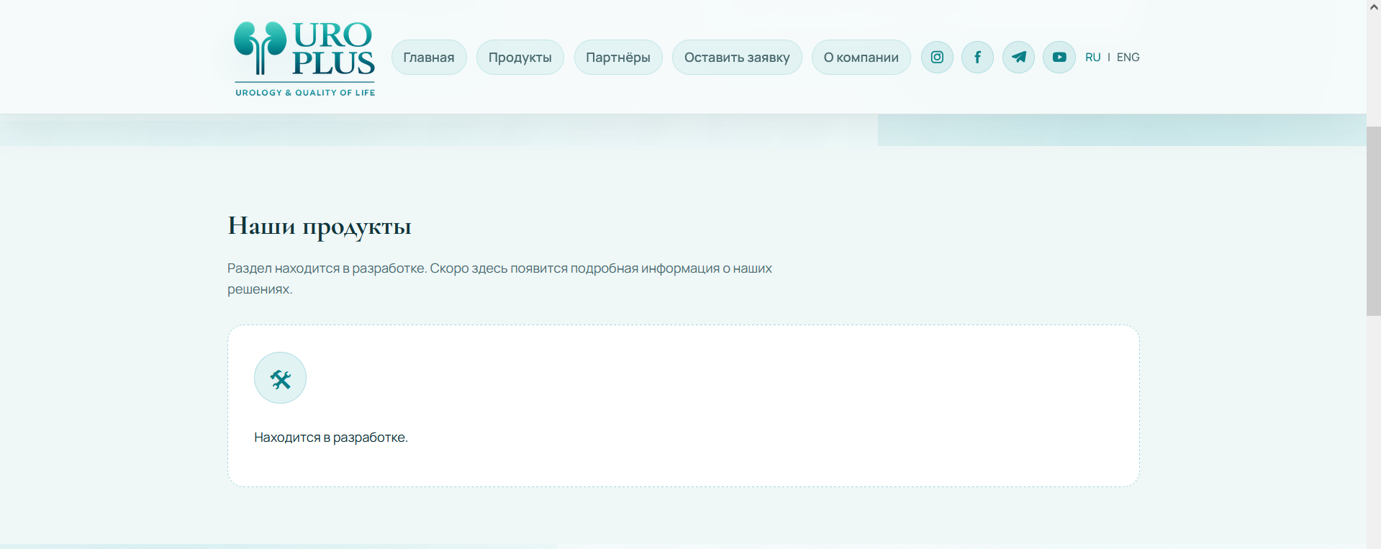Go to the Главная page
Screen dimensions: 1381x549
(429, 57)
